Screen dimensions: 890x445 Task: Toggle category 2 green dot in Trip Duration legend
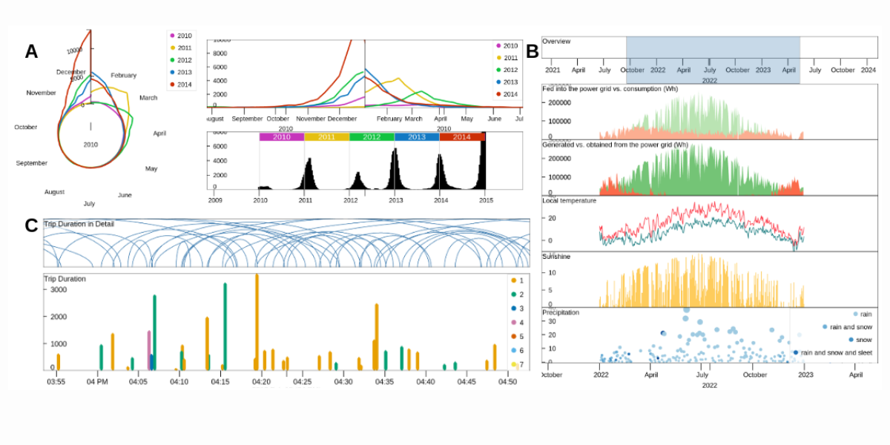514,294
